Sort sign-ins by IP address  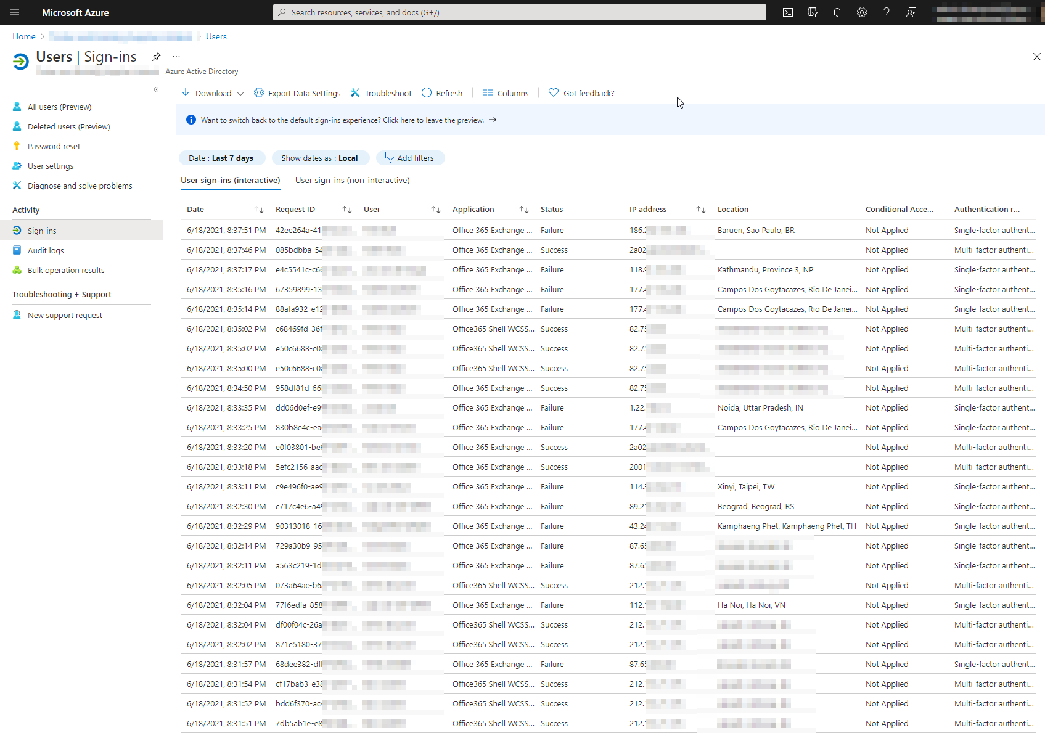coord(700,210)
